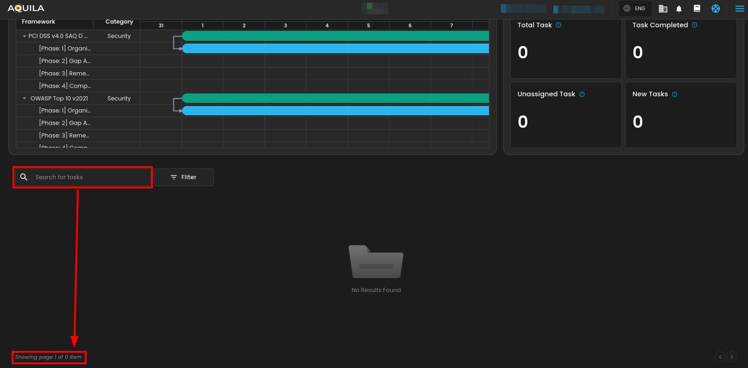
Task: Click the blue help lifebuoy icon
Action: 716,8
